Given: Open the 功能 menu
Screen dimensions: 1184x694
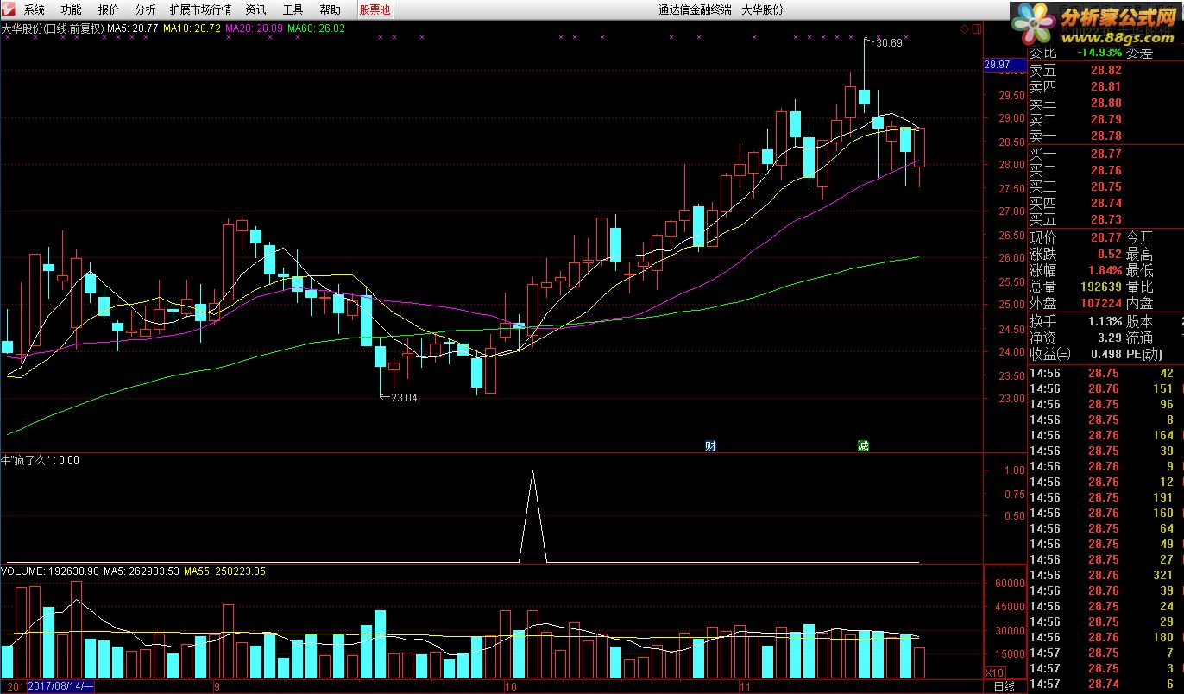Looking at the screenshot, I should 72,9.
